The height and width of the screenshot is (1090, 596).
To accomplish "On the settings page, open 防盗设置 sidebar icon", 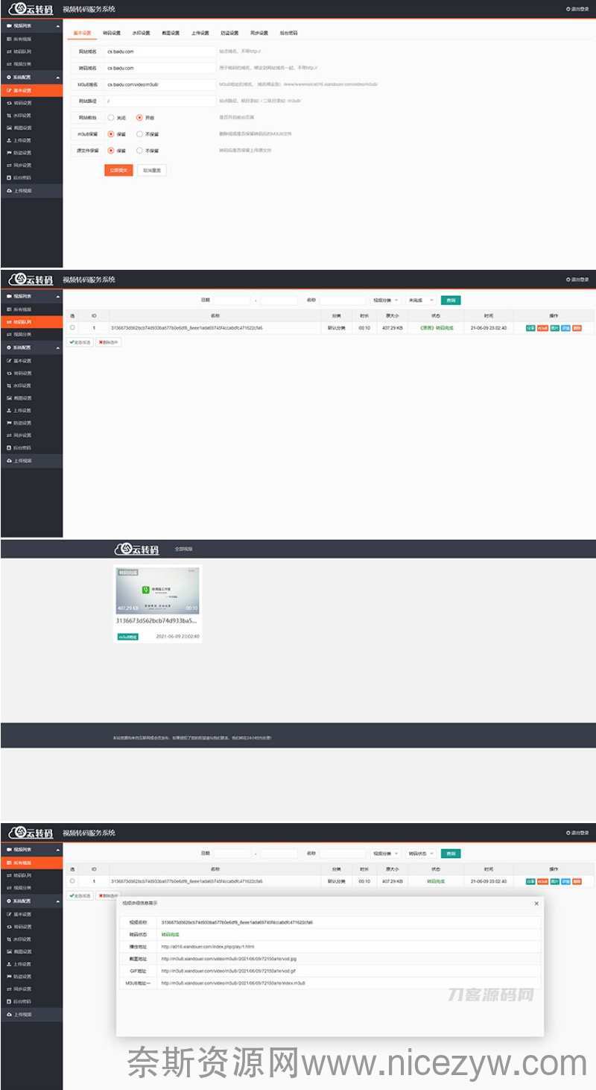I will pyautogui.click(x=9, y=153).
